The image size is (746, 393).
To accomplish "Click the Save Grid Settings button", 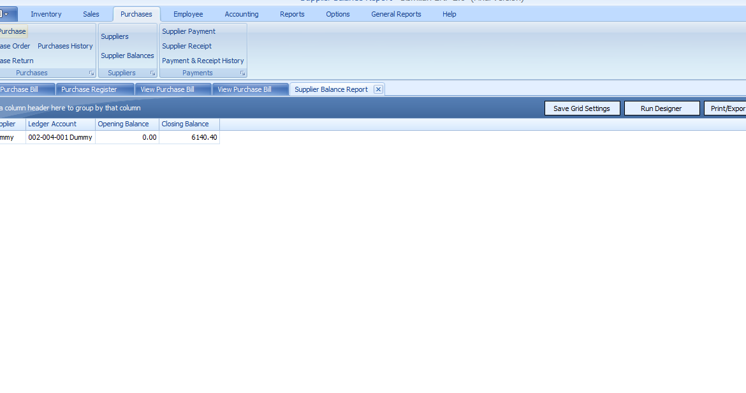I will tap(581, 108).
